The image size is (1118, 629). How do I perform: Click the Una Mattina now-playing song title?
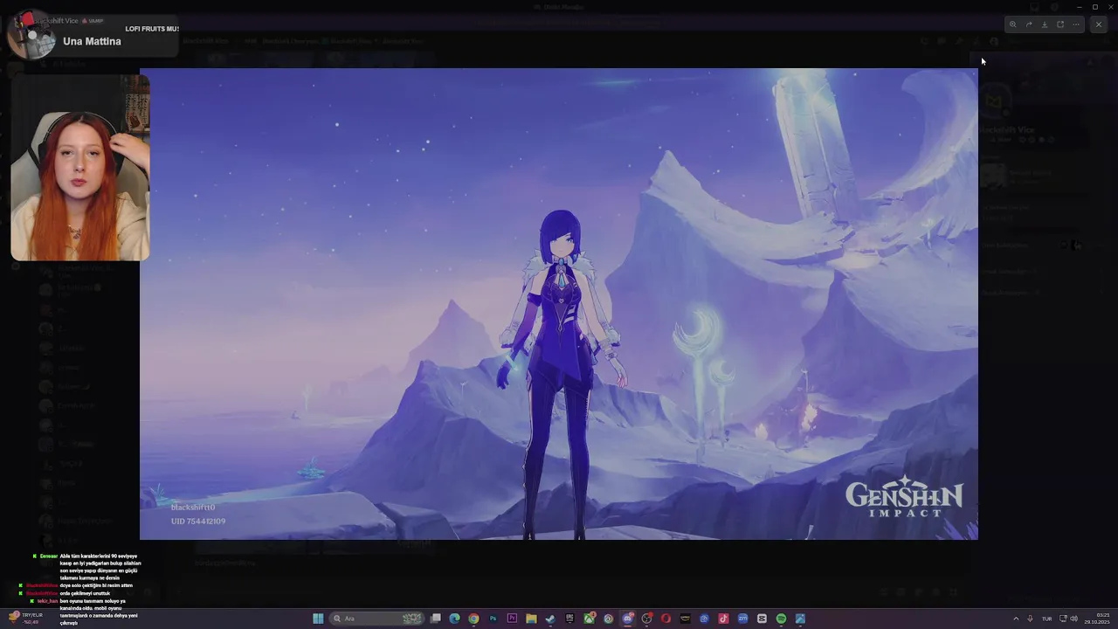[92, 41]
